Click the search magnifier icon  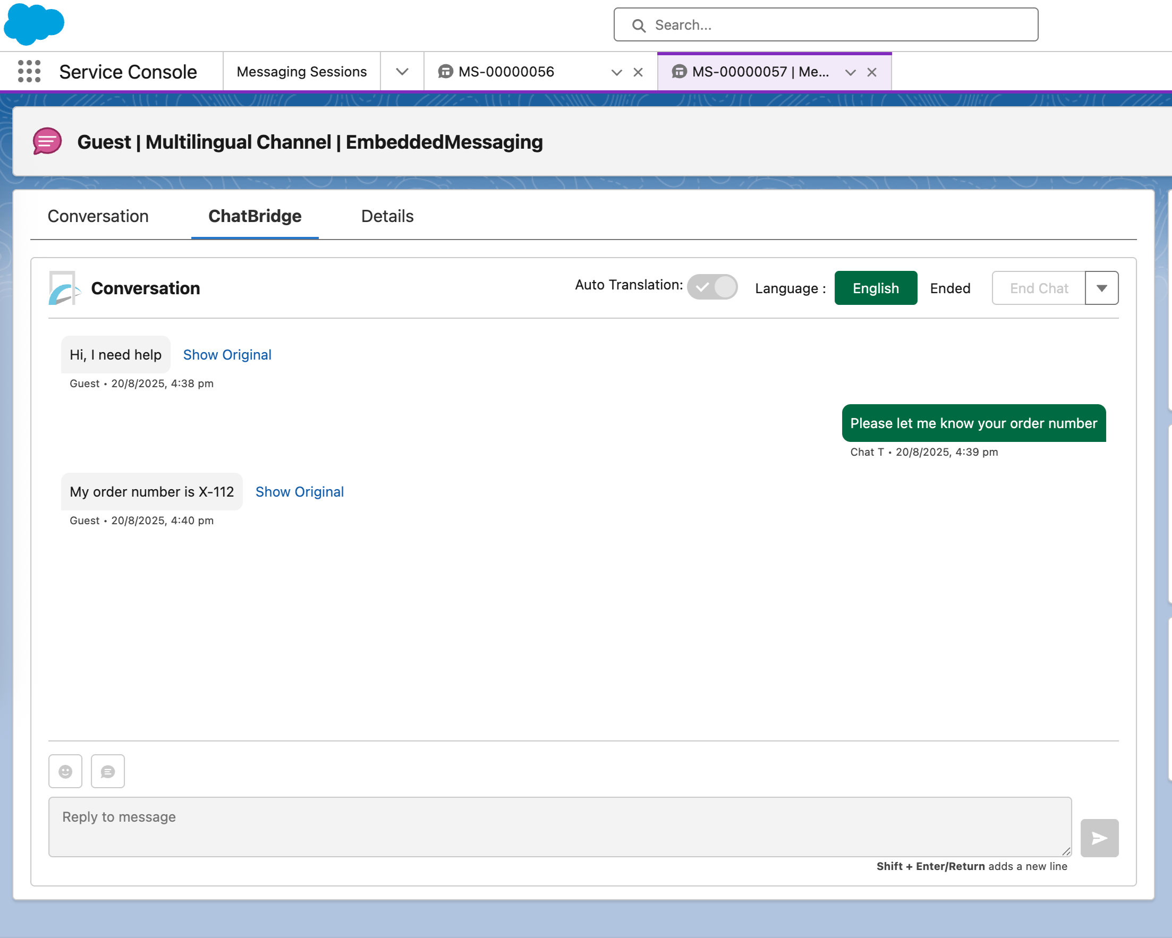click(639, 25)
